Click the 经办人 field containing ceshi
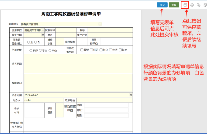207x134 pixels. (44, 100)
